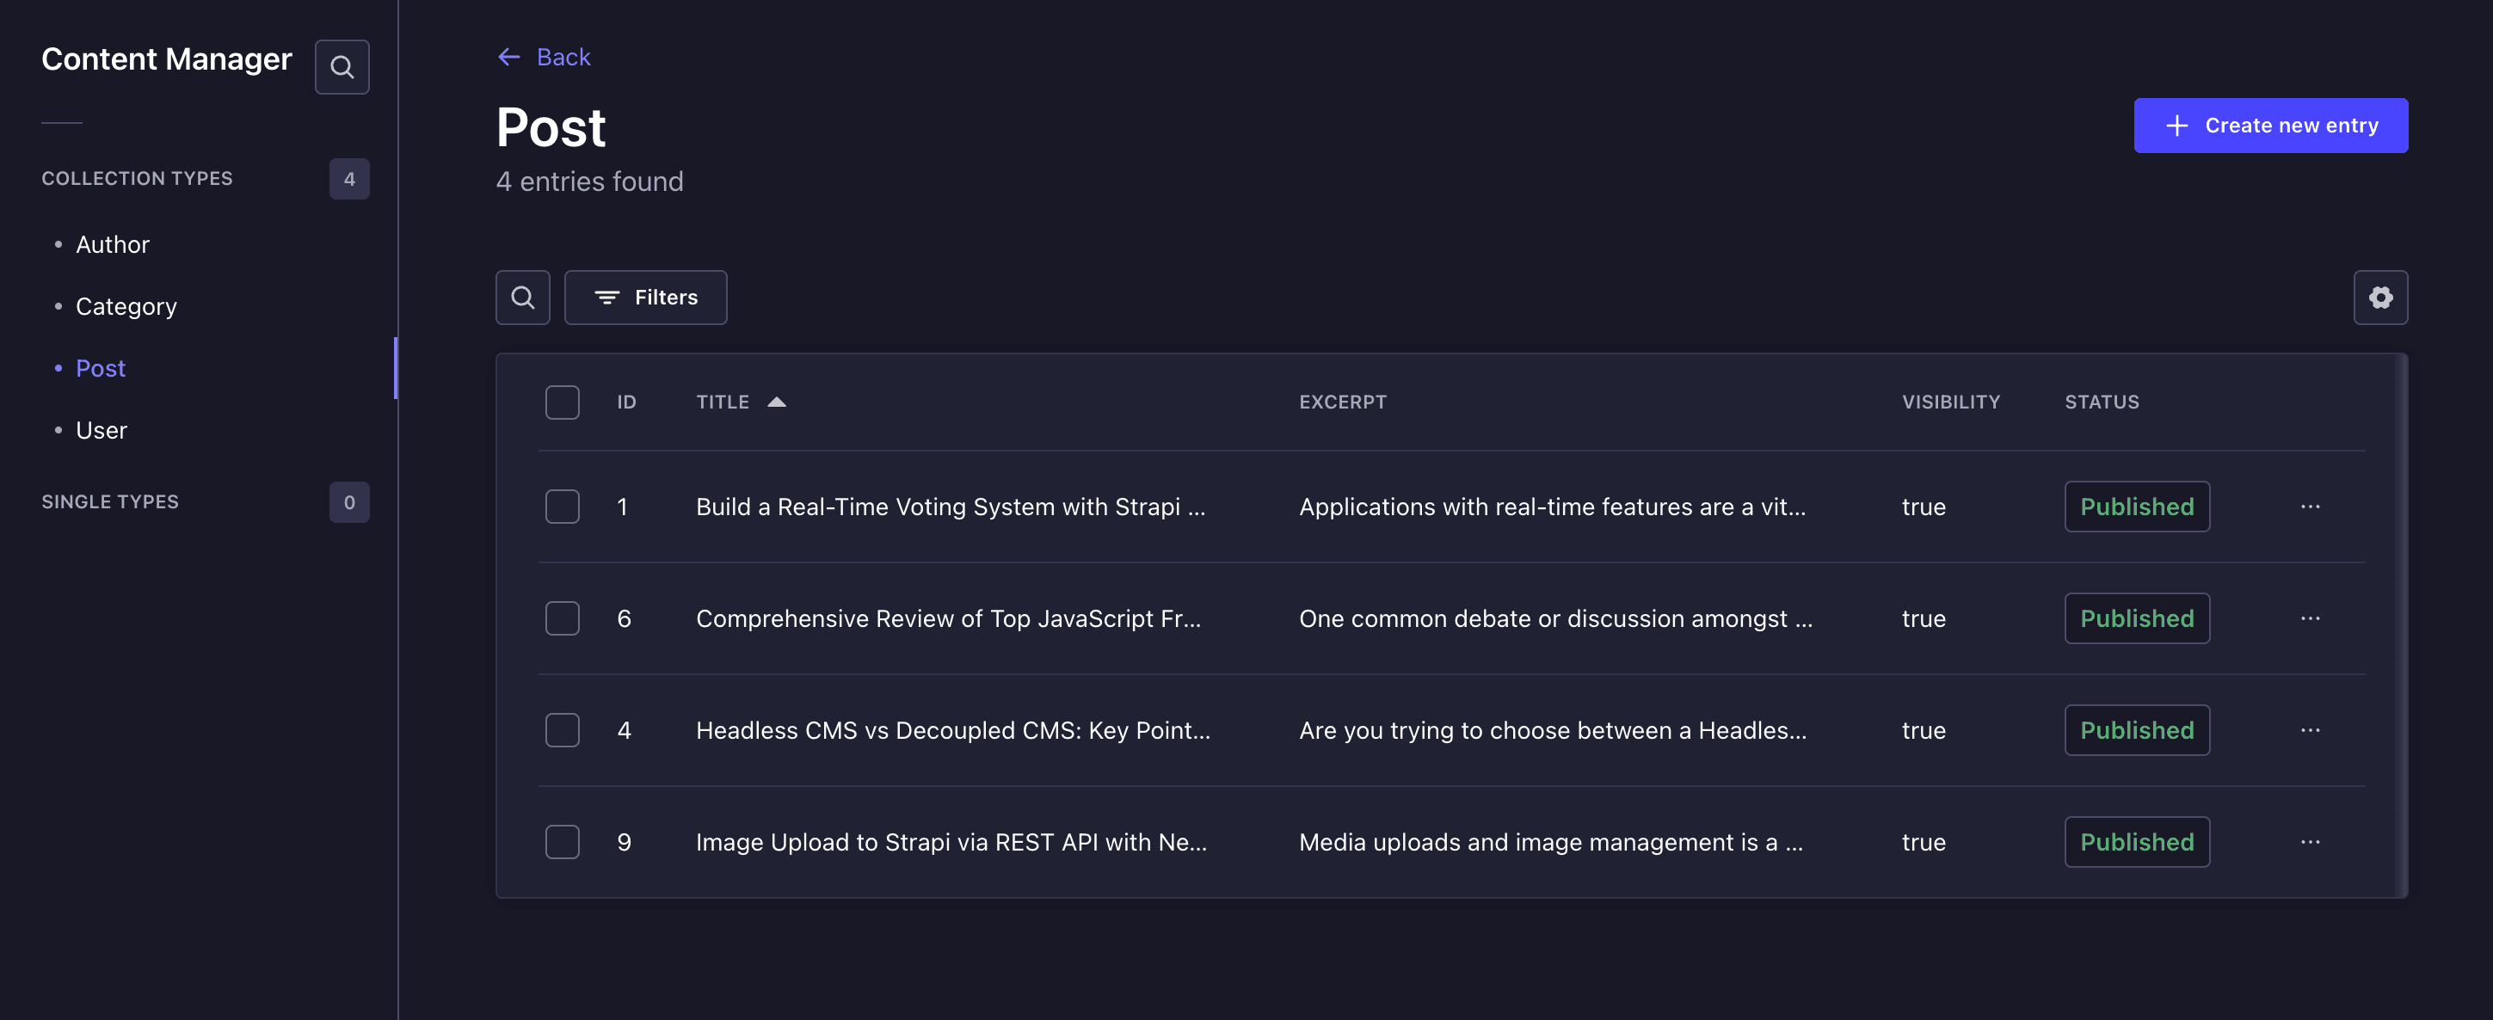
Task: Switch to the Category collection type
Action: coord(126,306)
